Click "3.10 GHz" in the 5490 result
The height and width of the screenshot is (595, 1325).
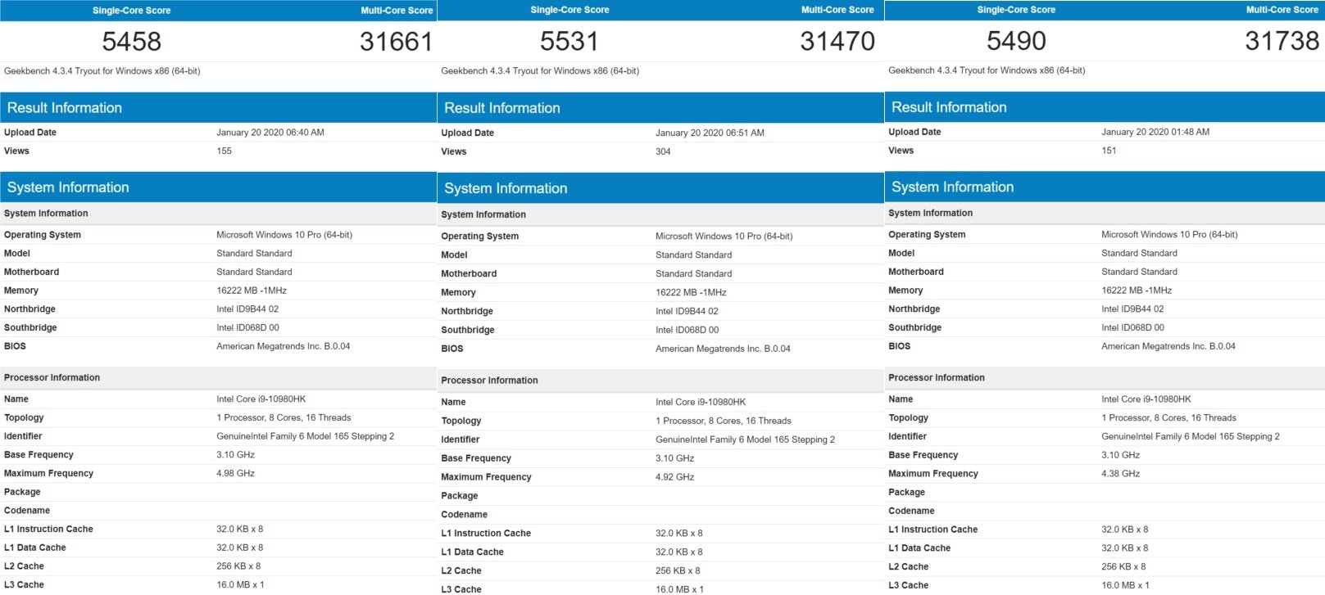[1120, 455]
